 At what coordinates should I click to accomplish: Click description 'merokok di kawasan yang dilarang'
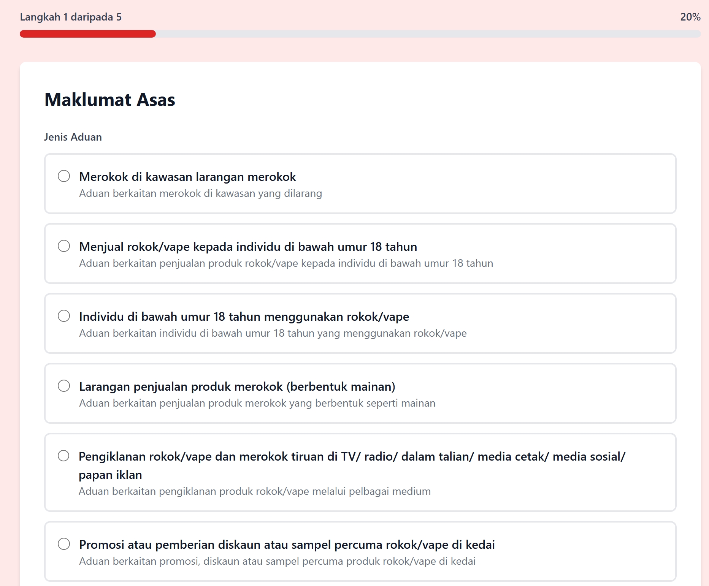pyautogui.click(x=200, y=193)
